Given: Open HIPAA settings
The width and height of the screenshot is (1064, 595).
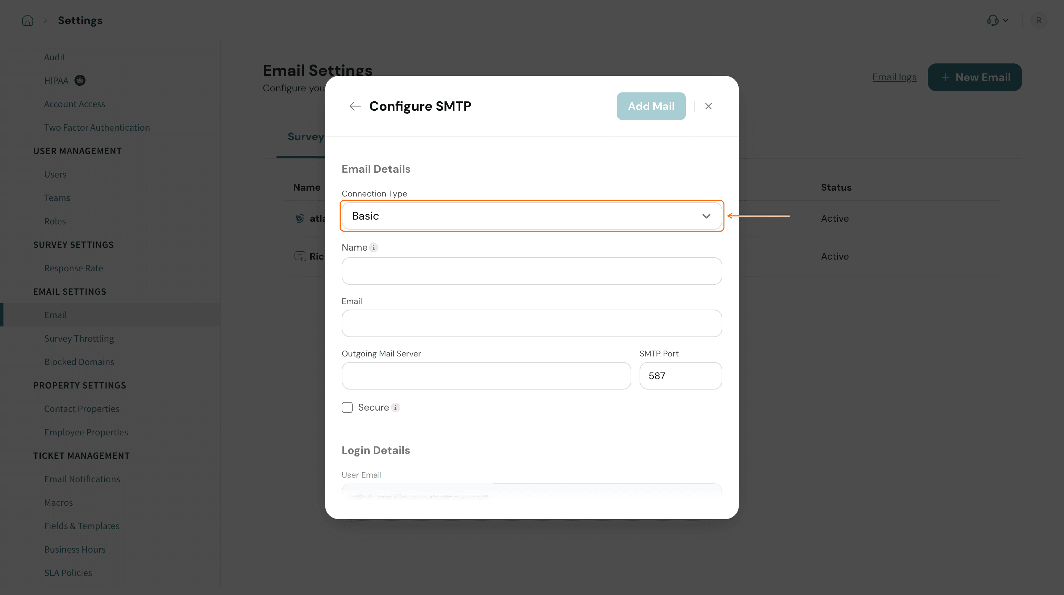Looking at the screenshot, I should (56, 81).
